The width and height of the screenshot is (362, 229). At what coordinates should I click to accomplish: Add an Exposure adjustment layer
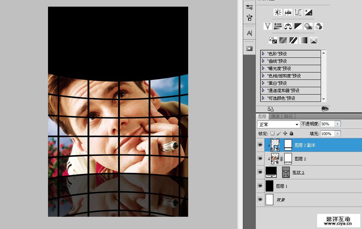tap(308, 12)
